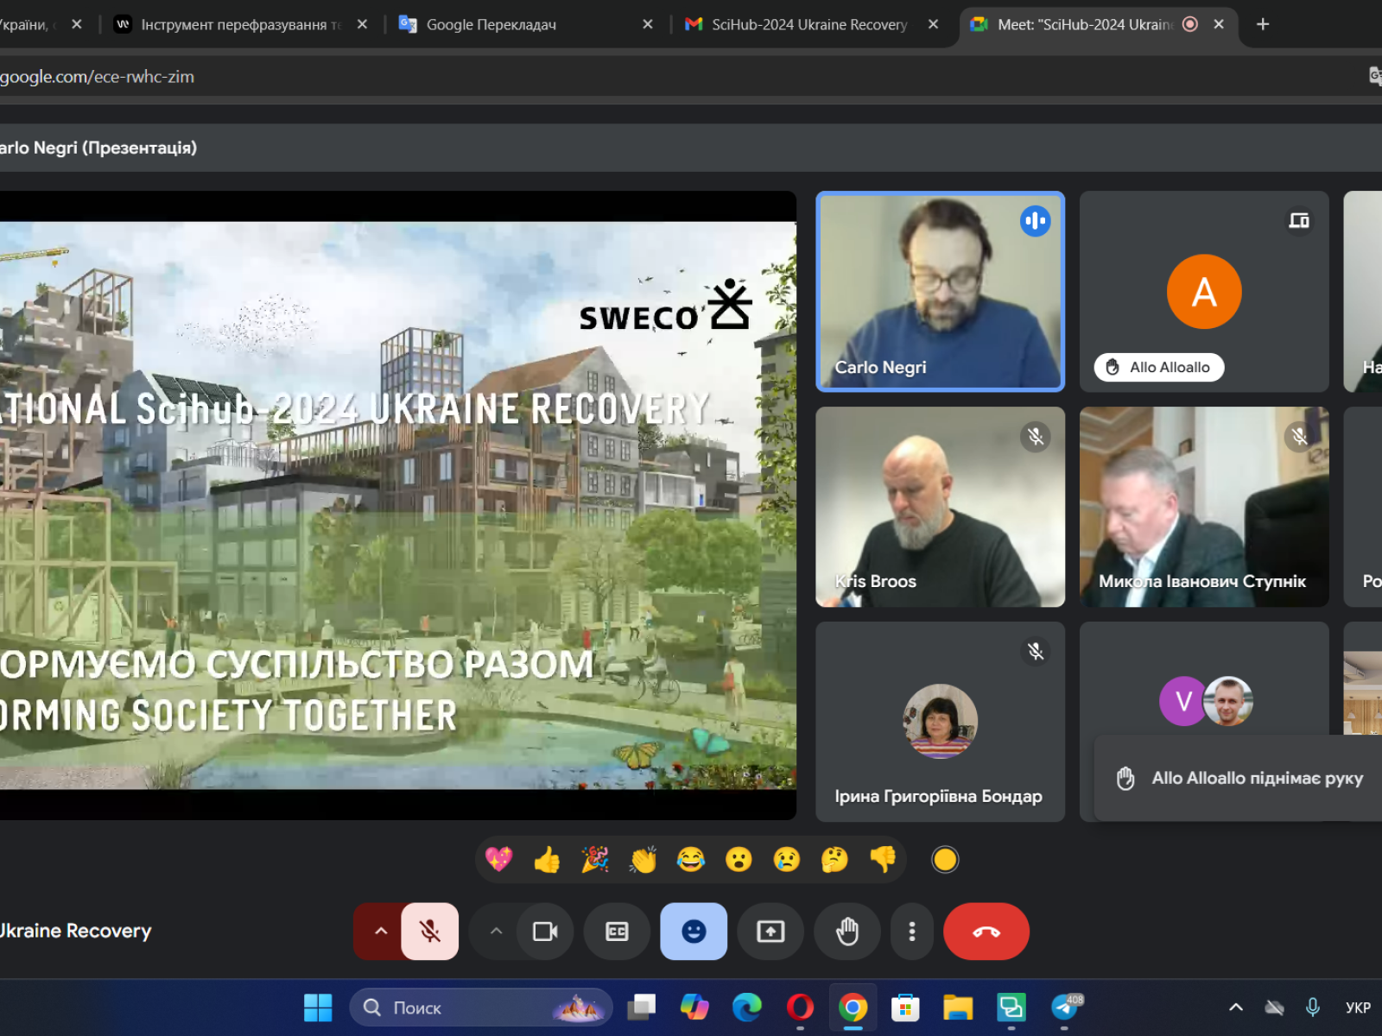The height and width of the screenshot is (1036, 1382).
Task: Leave the call
Action: click(986, 932)
